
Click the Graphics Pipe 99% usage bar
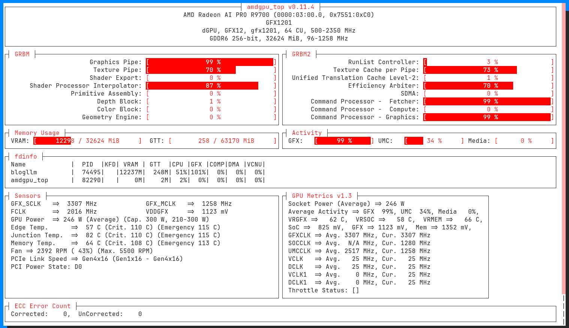point(211,62)
